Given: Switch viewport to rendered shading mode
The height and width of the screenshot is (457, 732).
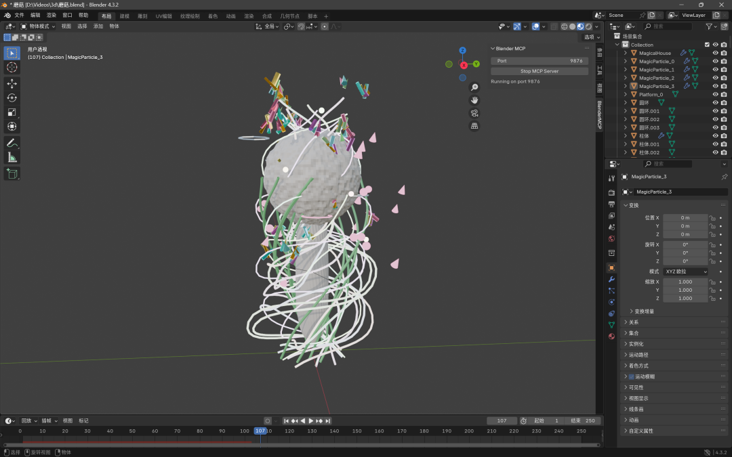Looking at the screenshot, I should point(588,26).
